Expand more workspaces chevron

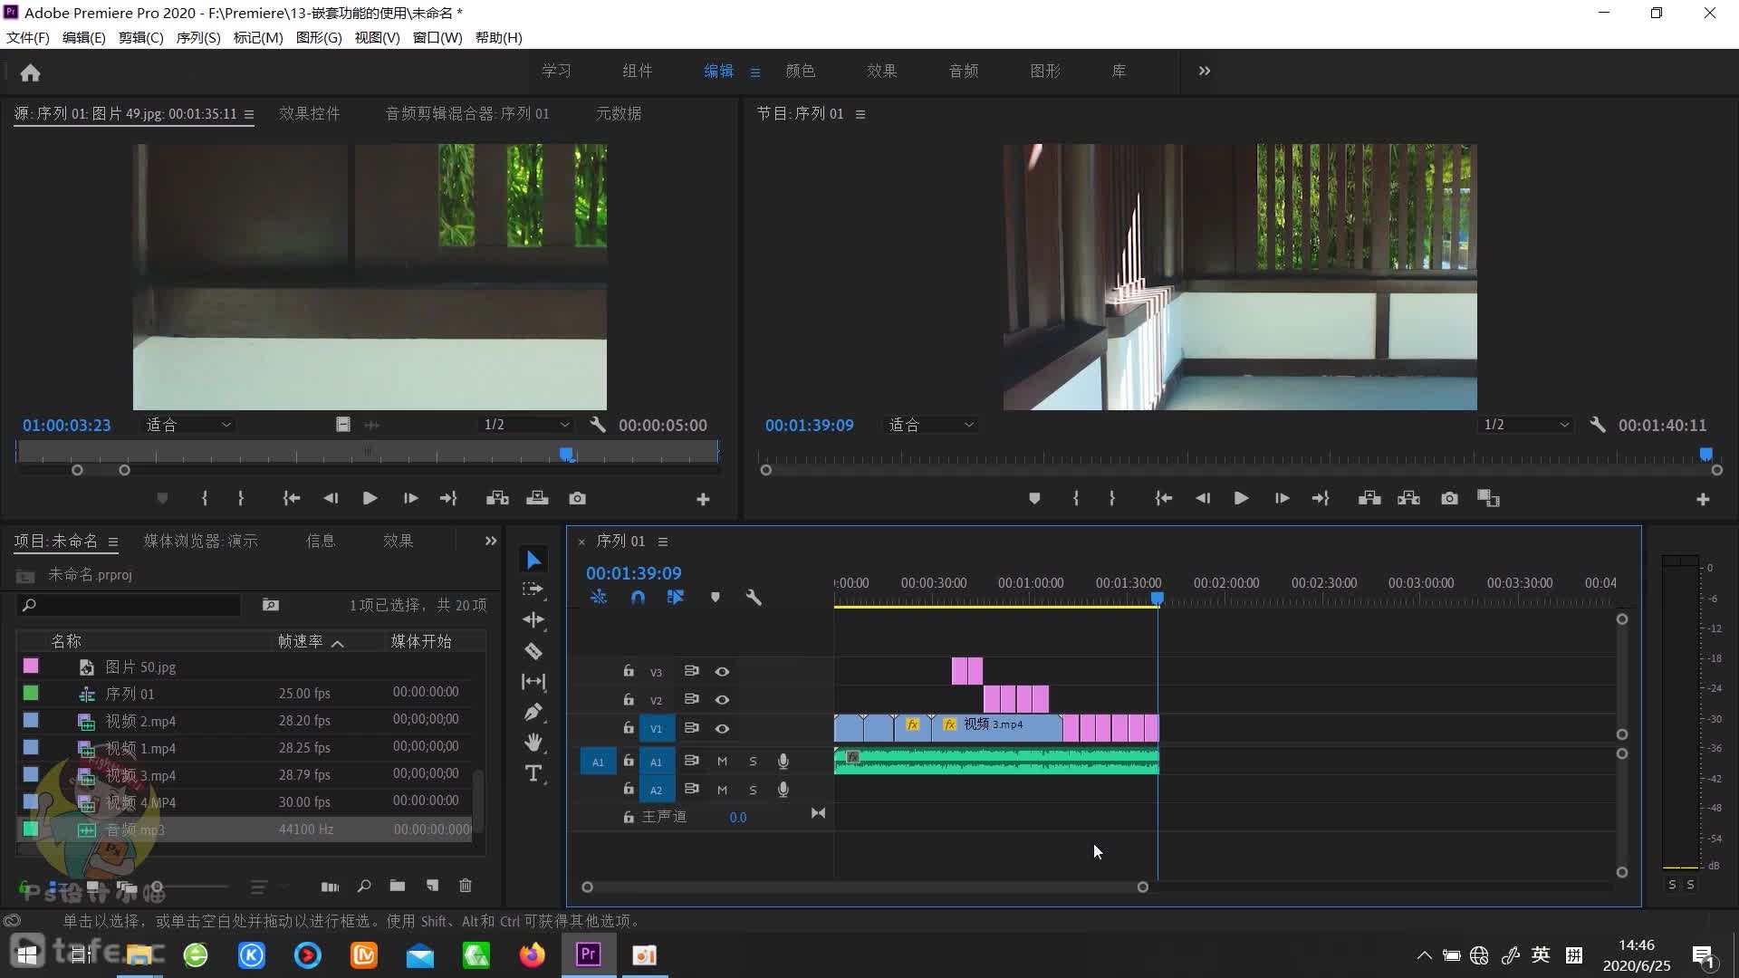pos(1204,71)
